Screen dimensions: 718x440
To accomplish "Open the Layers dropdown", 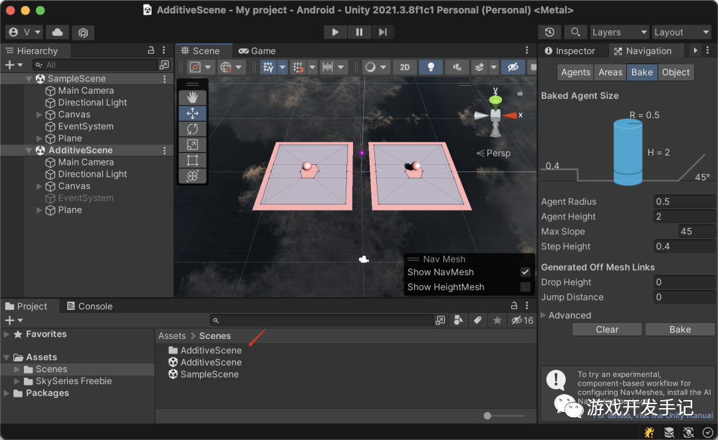I will click(x=620, y=32).
